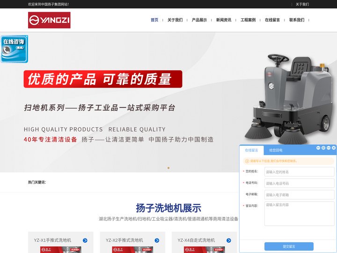
Task: Click the 热门关键词 label
Action: click(x=37, y=182)
